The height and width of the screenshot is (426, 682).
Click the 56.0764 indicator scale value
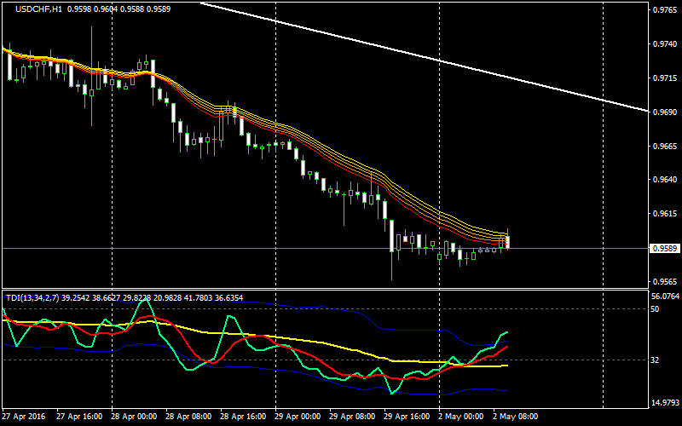pyautogui.click(x=664, y=296)
